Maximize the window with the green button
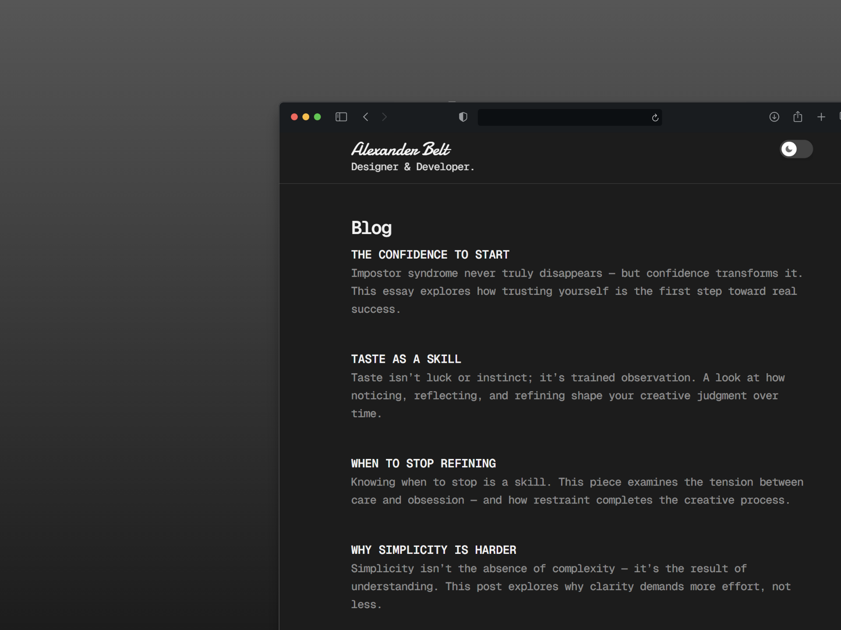Viewport: 841px width, 630px height. click(318, 117)
